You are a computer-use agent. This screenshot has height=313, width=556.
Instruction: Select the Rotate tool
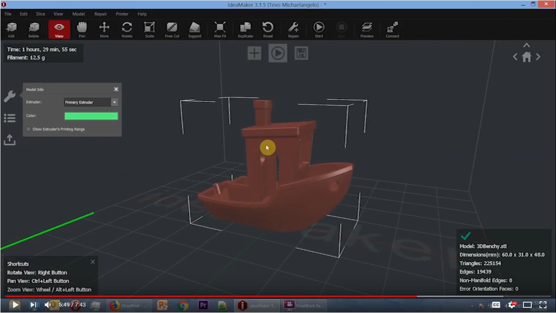127,29
